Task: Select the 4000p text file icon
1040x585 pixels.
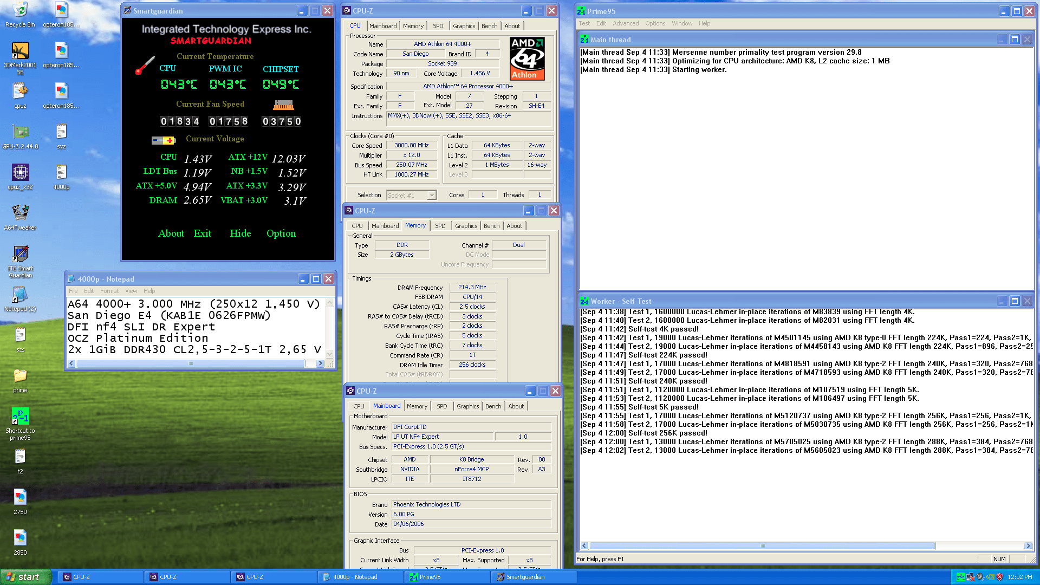Action: pyautogui.click(x=61, y=177)
